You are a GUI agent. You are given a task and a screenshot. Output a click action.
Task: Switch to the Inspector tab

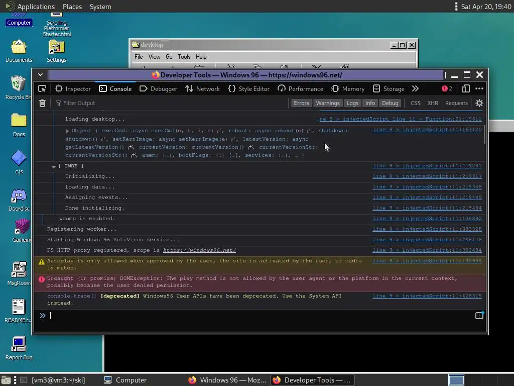pos(73,88)
